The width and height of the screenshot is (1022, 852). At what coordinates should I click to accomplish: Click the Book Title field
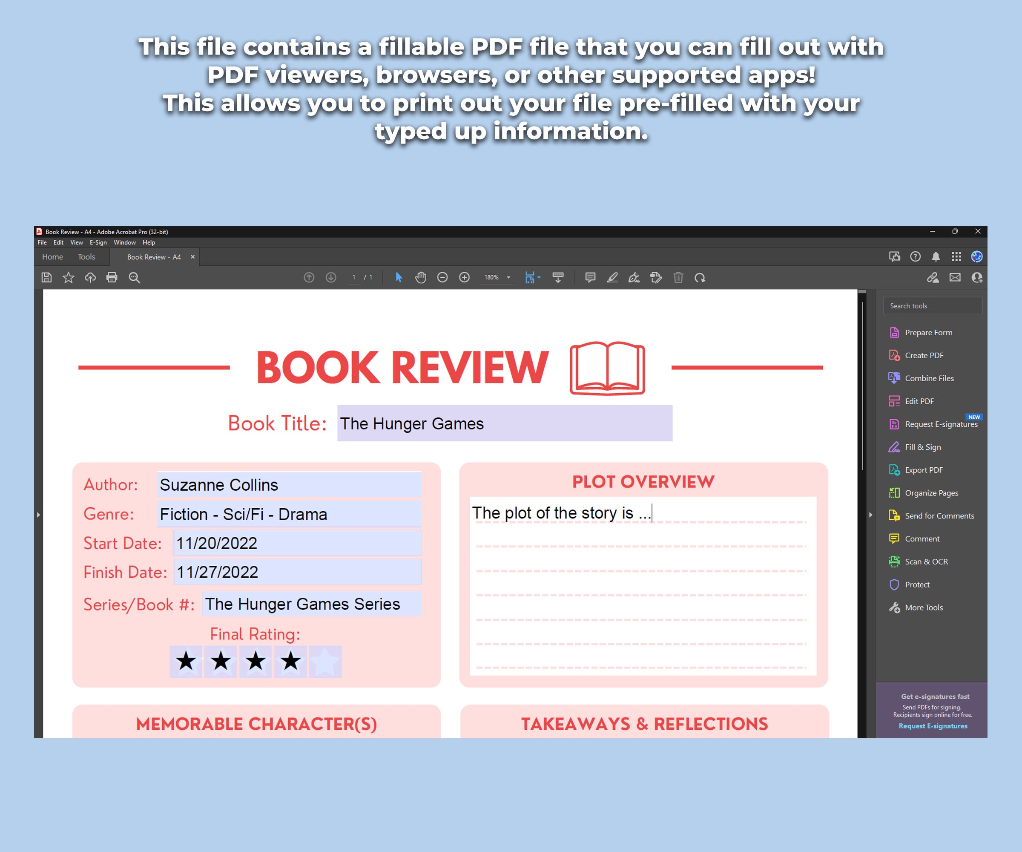coord(505,423)
